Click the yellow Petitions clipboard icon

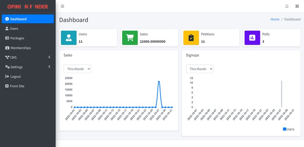[x=191, y=38]
